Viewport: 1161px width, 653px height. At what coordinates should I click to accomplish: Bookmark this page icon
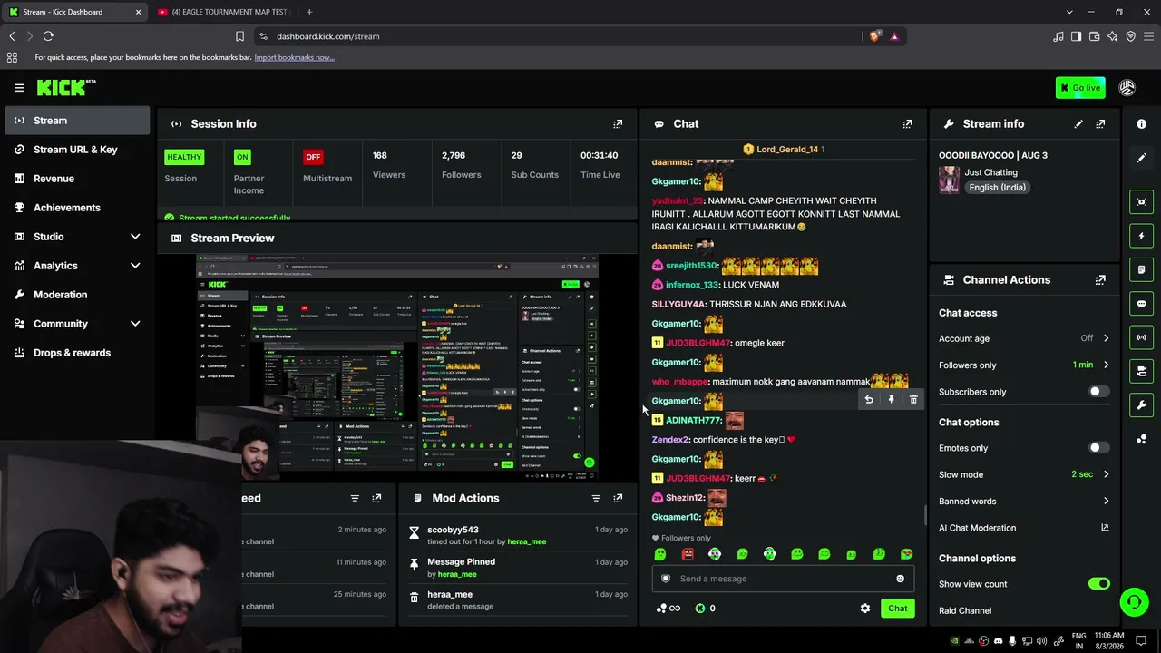[239, 36]
